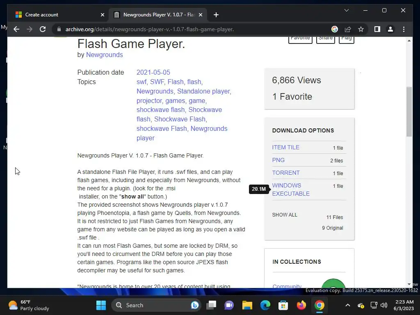420x315 pixels.
Task: Open OneDrive tray icon
Action: click(361, 305)
